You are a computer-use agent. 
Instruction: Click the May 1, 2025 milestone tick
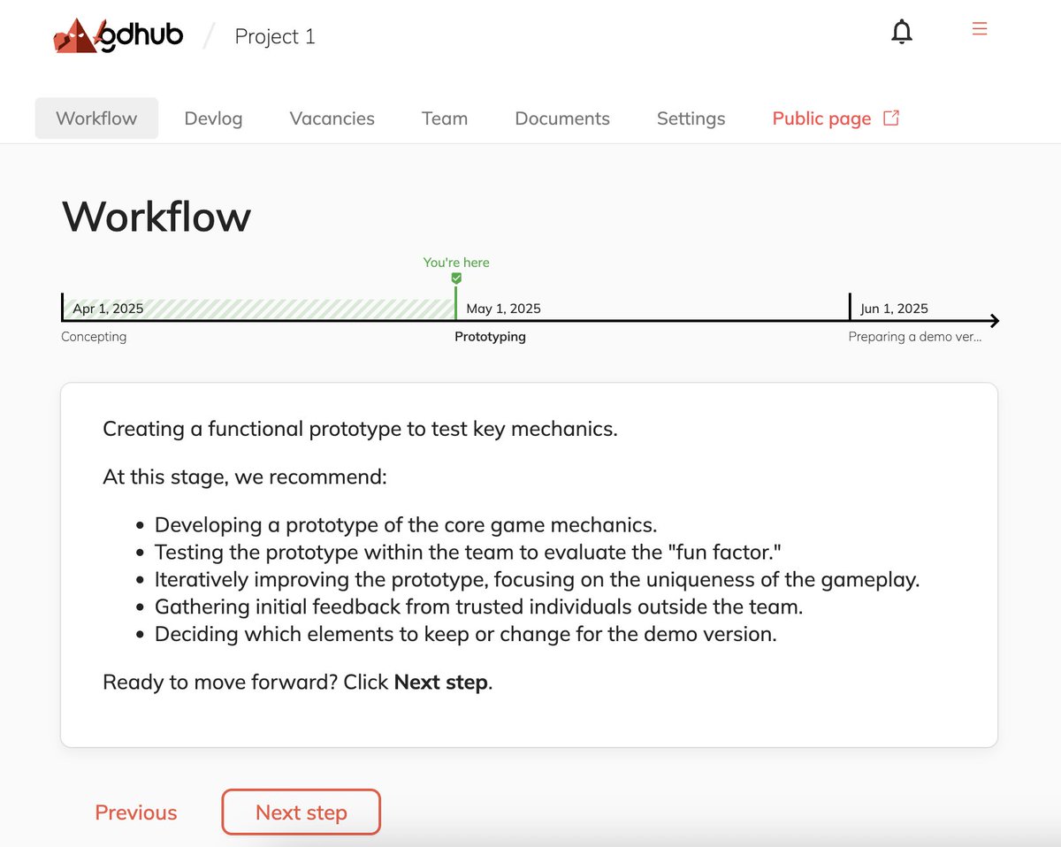(x=455, y=305)
